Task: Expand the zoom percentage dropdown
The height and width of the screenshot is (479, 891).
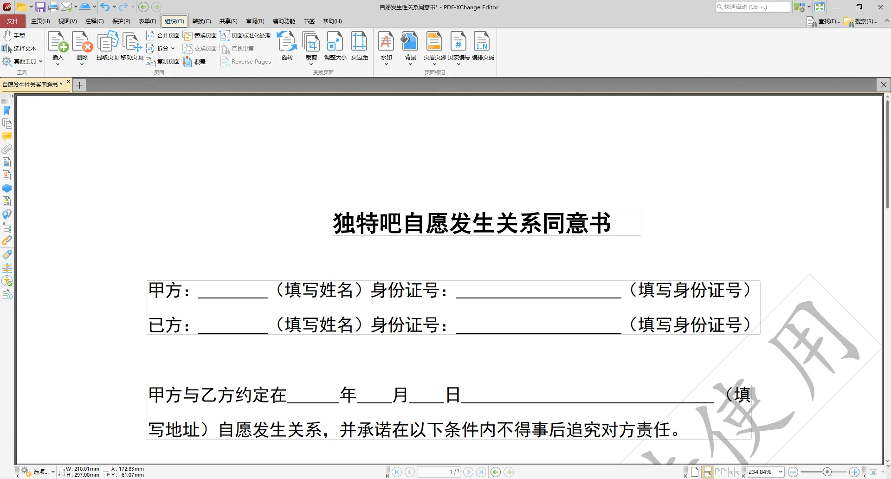Action: [x=780, y=471]
